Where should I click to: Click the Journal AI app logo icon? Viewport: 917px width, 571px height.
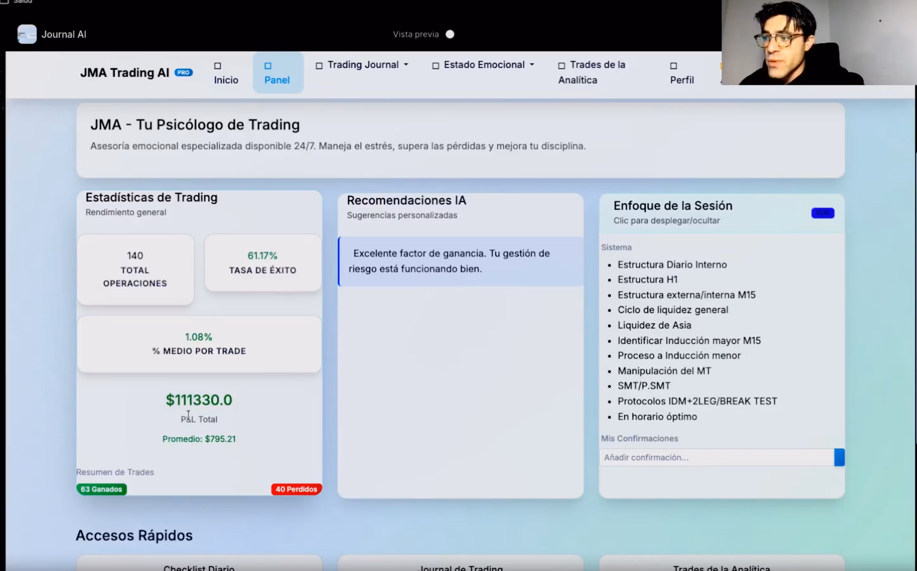[x=27, y=35]
